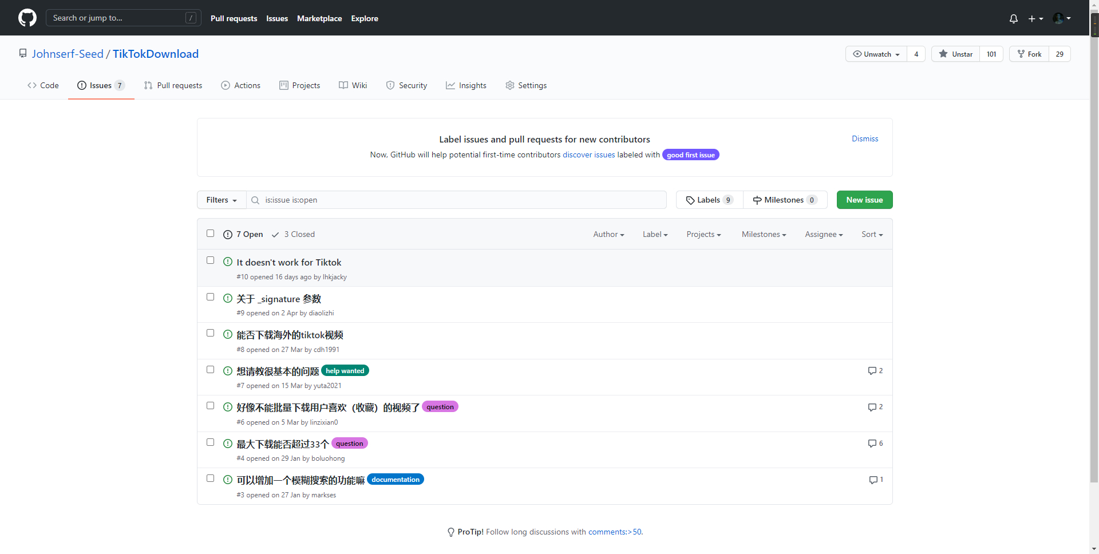
Task: Switch to the Security tab
Action: [406, 85]
